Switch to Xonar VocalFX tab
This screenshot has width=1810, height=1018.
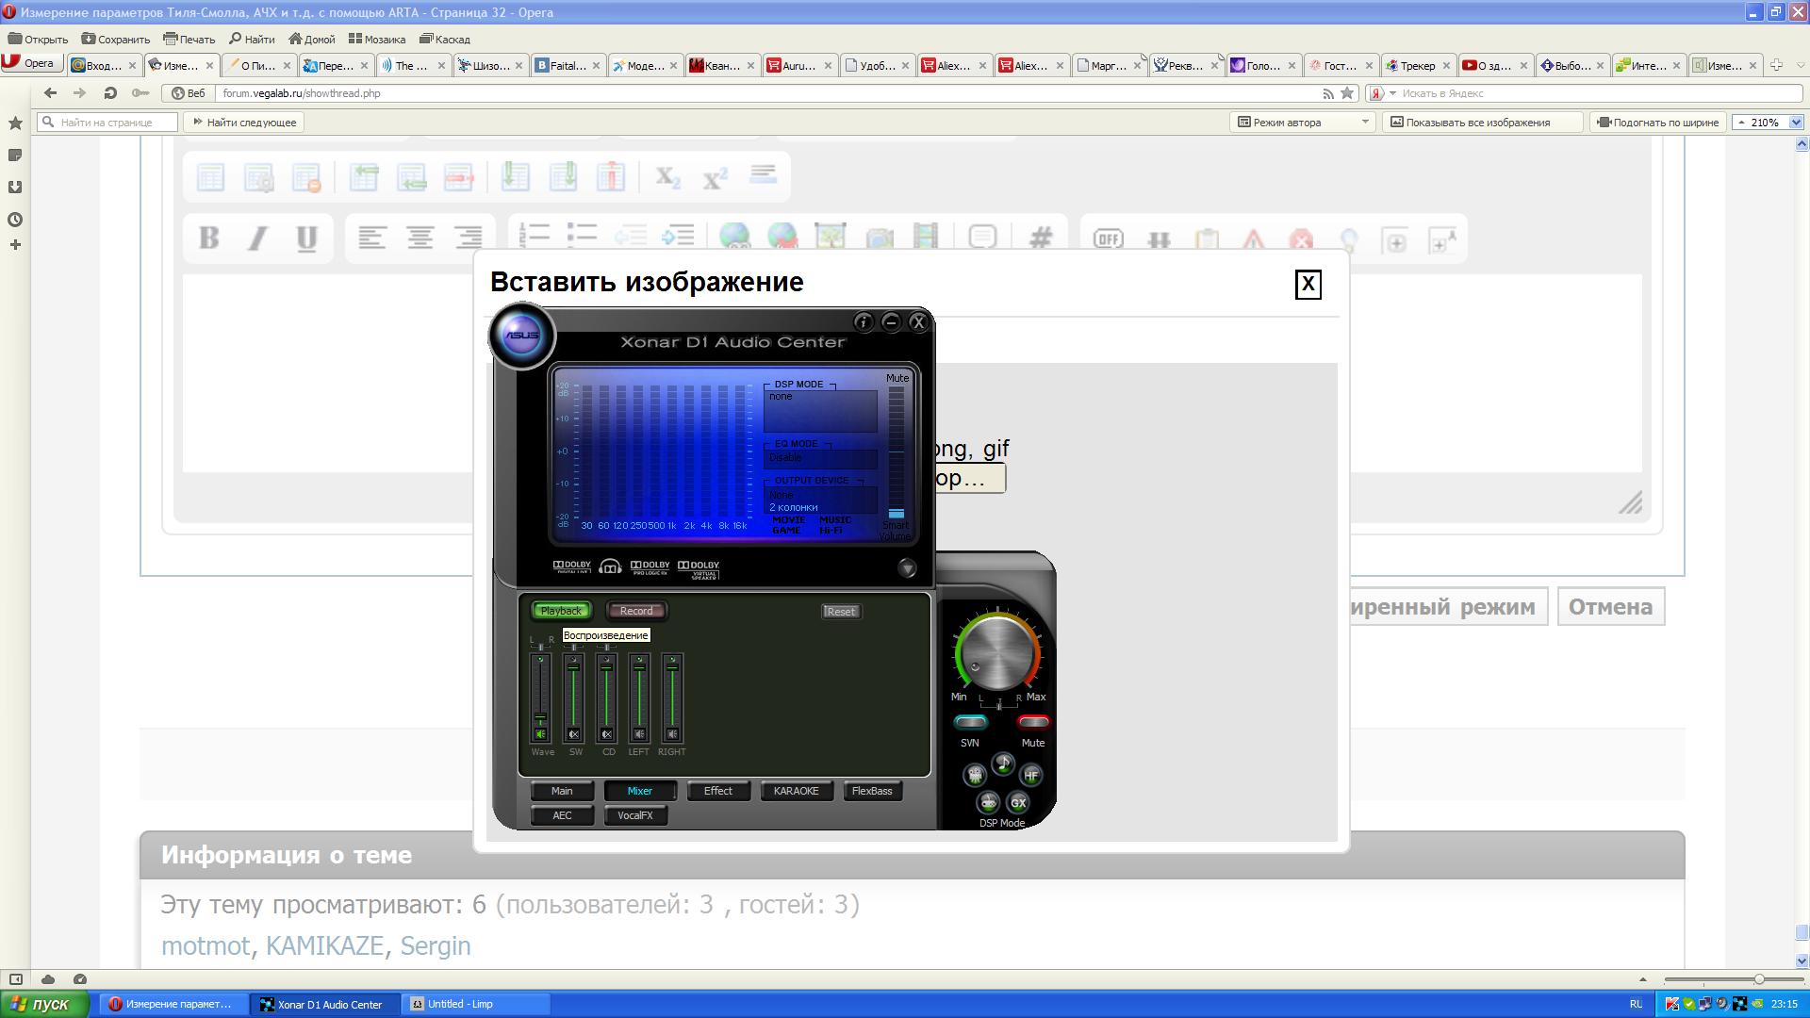click(x=635, y=815)
